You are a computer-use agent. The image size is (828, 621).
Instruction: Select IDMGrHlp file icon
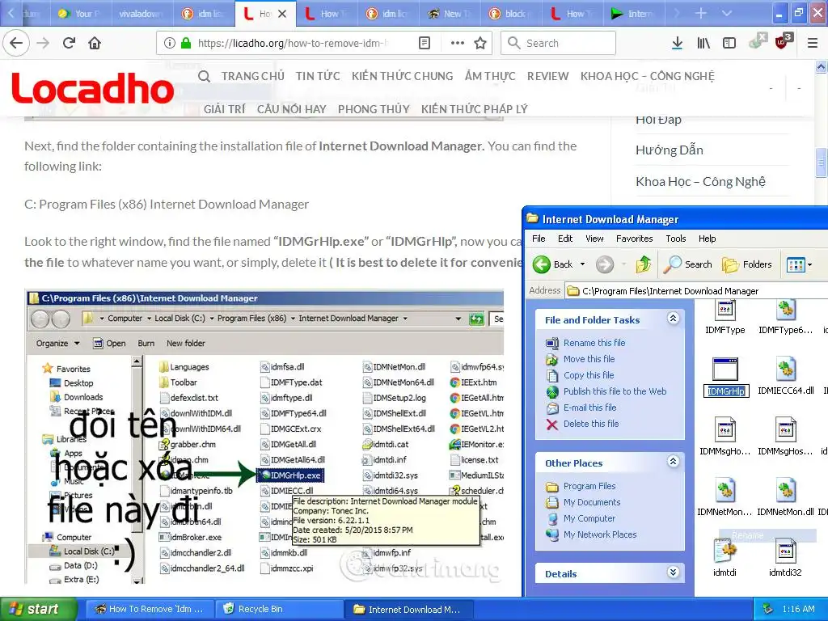point(725,369)
